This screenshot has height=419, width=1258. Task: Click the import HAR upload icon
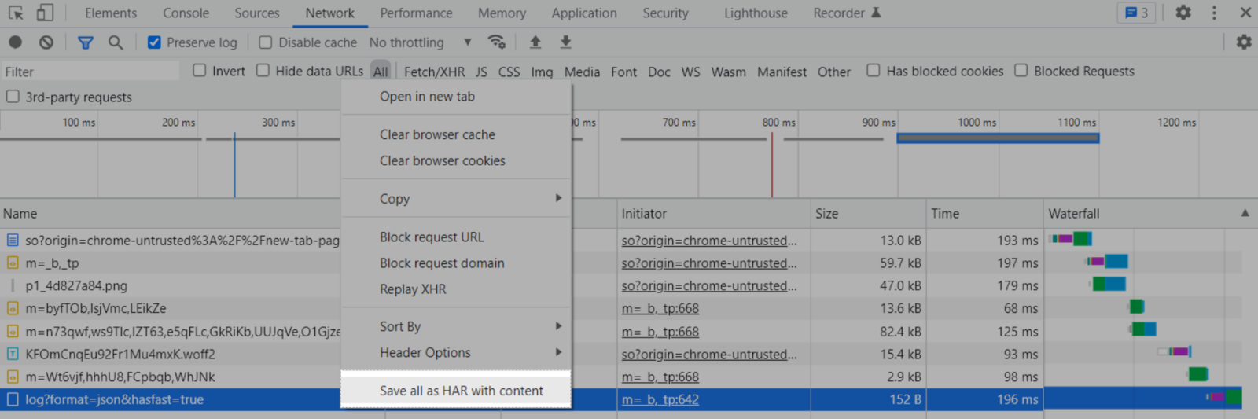point(535,42)
